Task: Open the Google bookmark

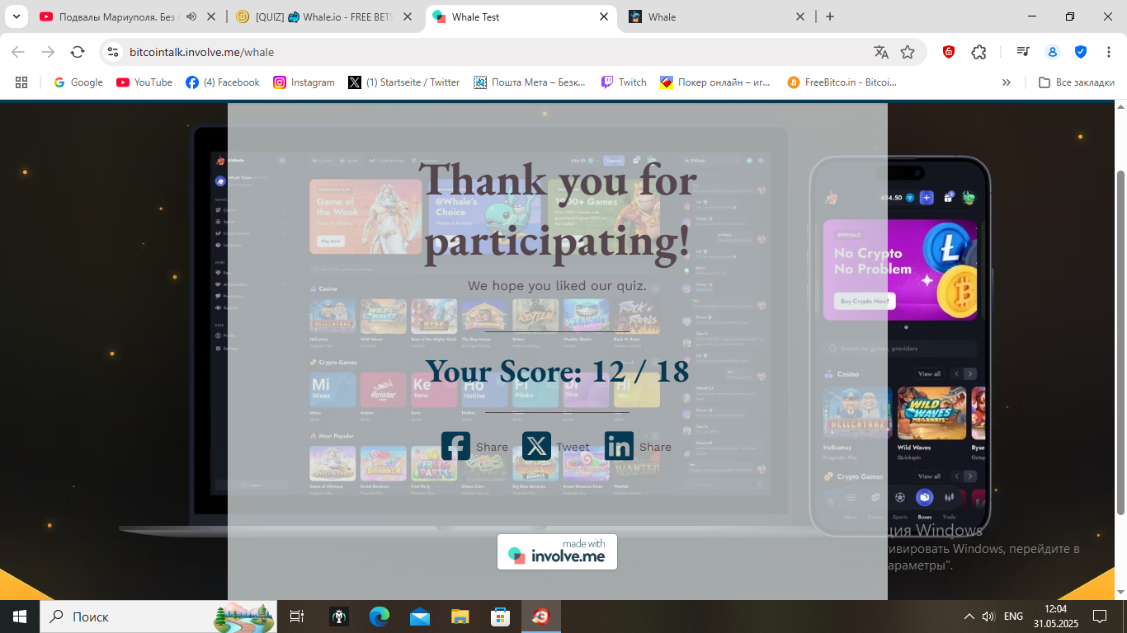Action: [78, 82]
